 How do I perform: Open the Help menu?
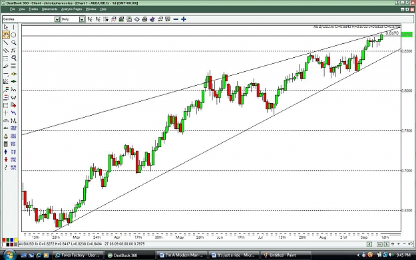pos(103,9)
